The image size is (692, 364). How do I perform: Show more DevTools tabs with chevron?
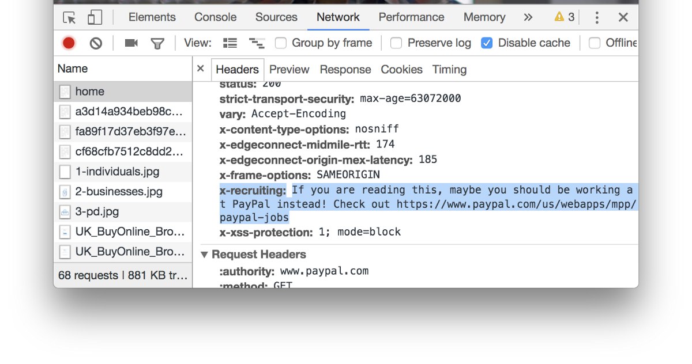528,18
